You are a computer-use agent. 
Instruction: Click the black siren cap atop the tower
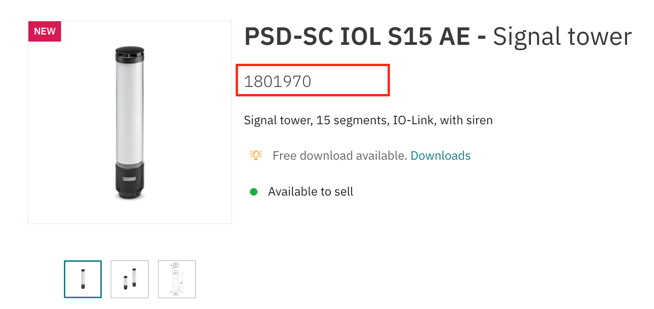[129, 53]
